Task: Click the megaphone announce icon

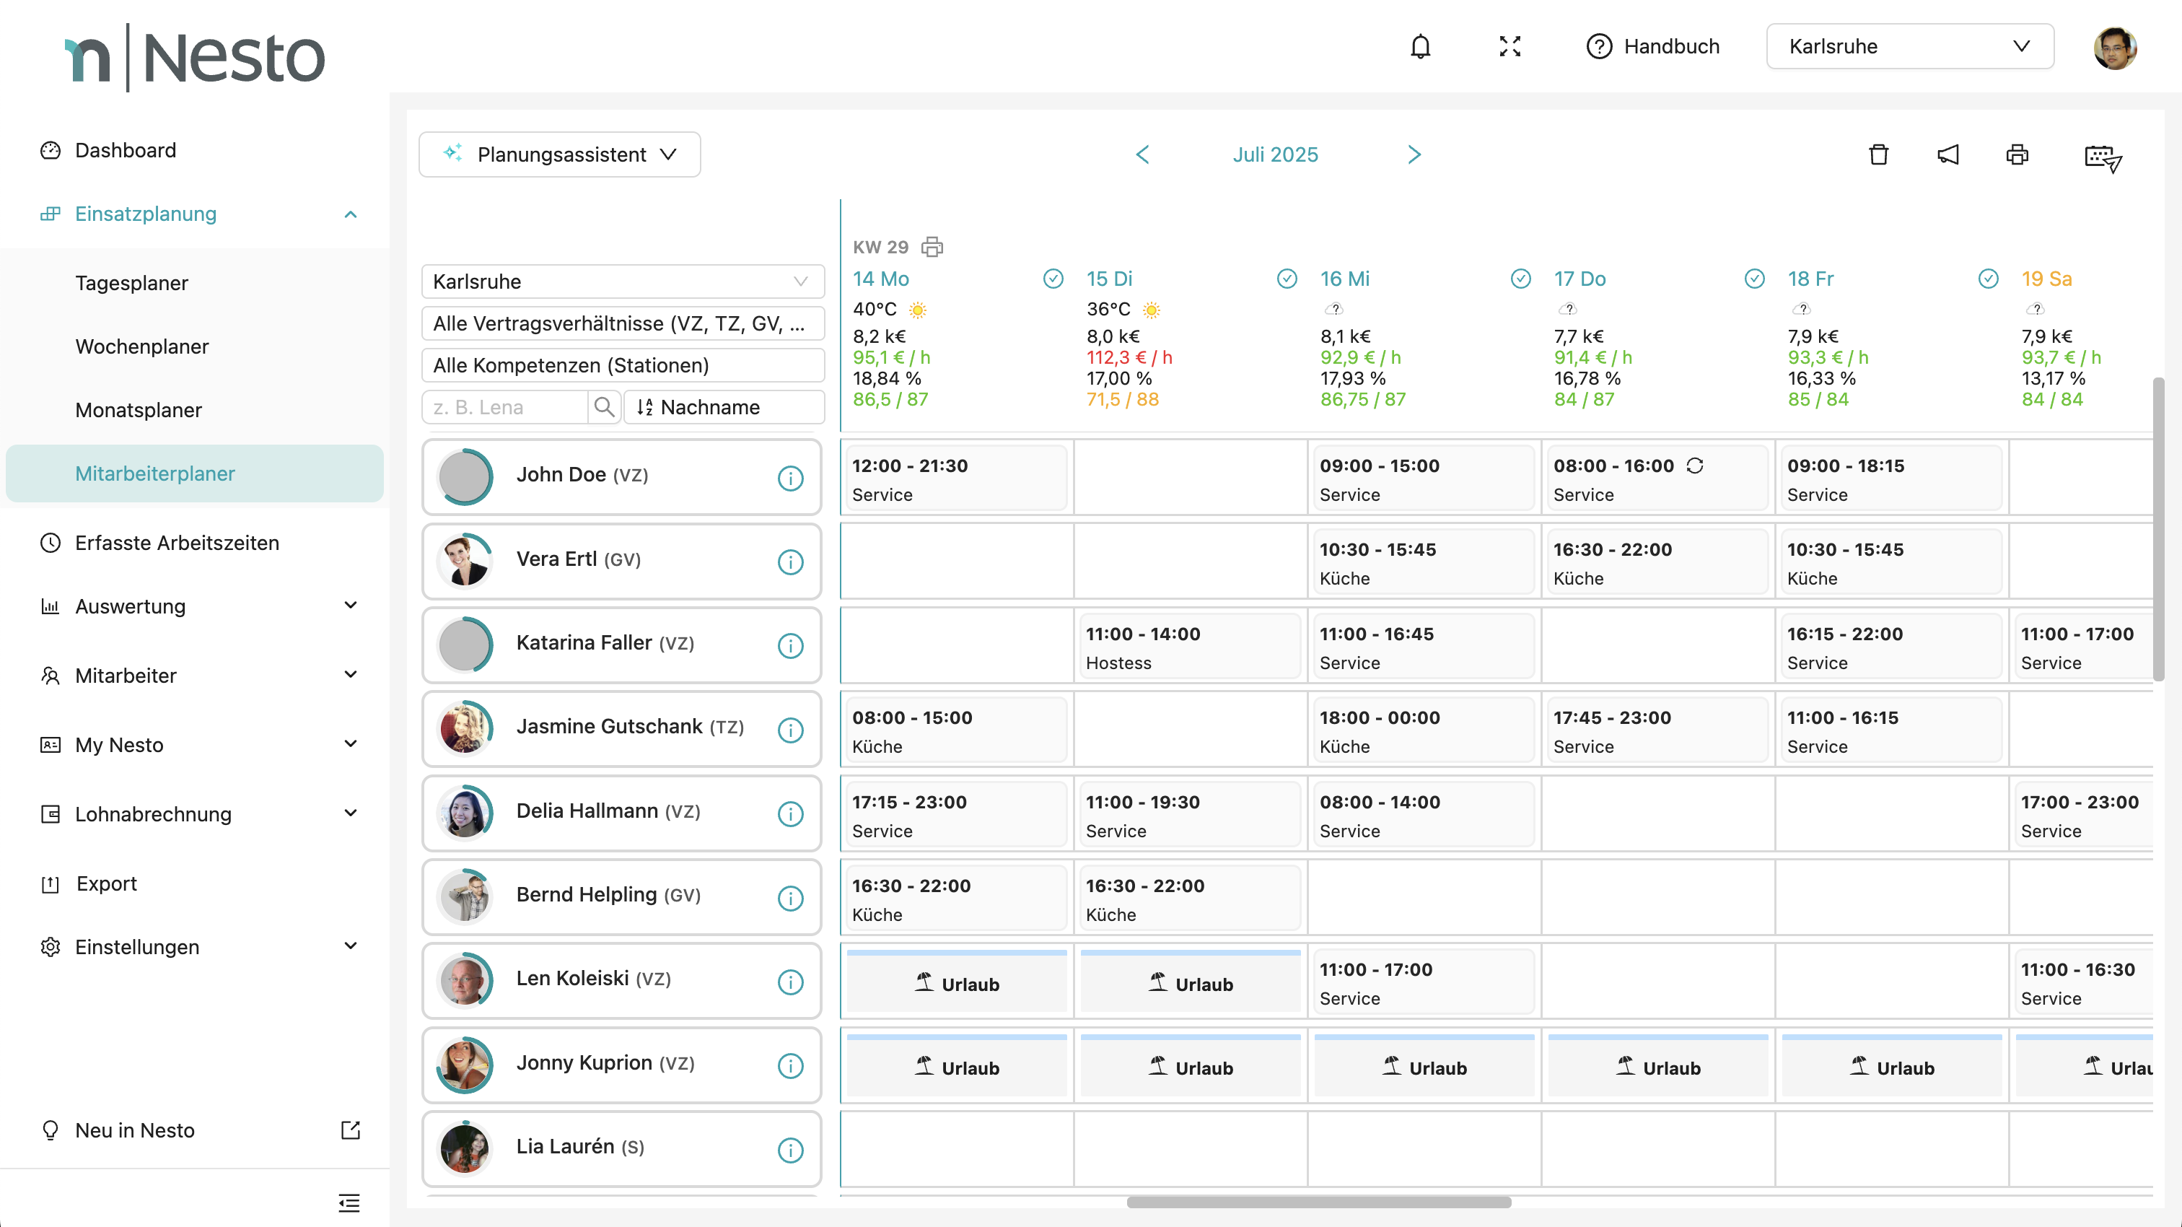Action: (1947, 154)
